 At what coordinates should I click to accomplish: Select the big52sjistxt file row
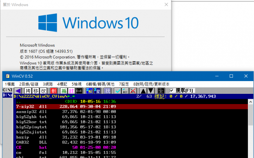pyautogui.click(x=132, y=132)
